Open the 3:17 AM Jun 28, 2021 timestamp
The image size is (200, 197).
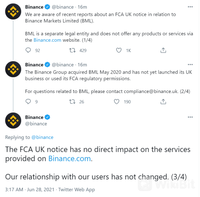tap(30, 190)
